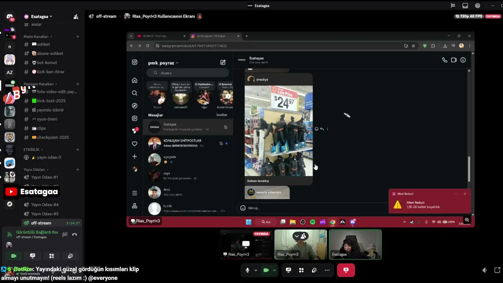Screen dimensions: 503x283
Task: Select Rias_Poyri<3 stream thumbnail marked YAYINDA
Action: (x=246, y=244)
